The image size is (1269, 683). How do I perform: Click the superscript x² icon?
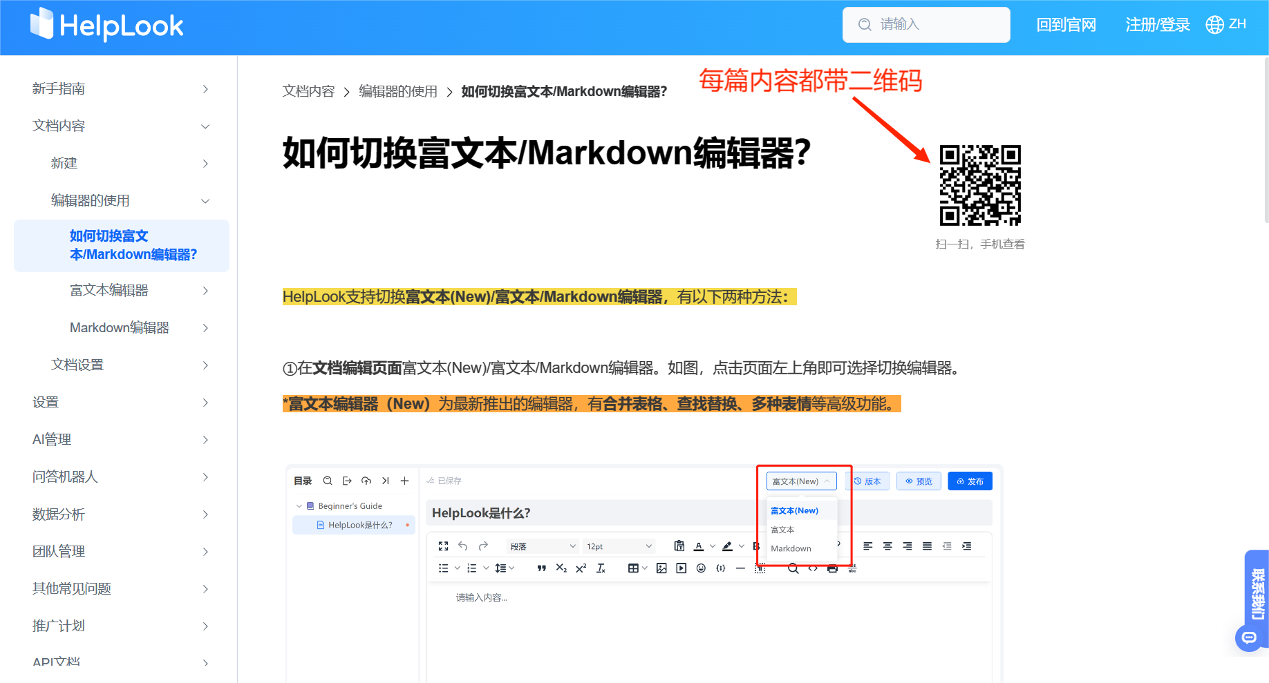click(x=581, y=568)
